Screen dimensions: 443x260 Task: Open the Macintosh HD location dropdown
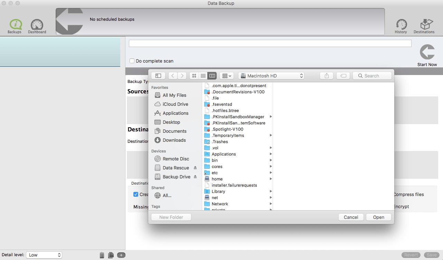coord(271,76)
